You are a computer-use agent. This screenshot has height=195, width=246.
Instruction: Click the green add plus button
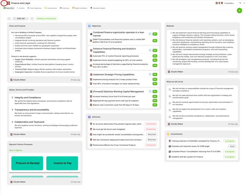click(x=239, y=11)
